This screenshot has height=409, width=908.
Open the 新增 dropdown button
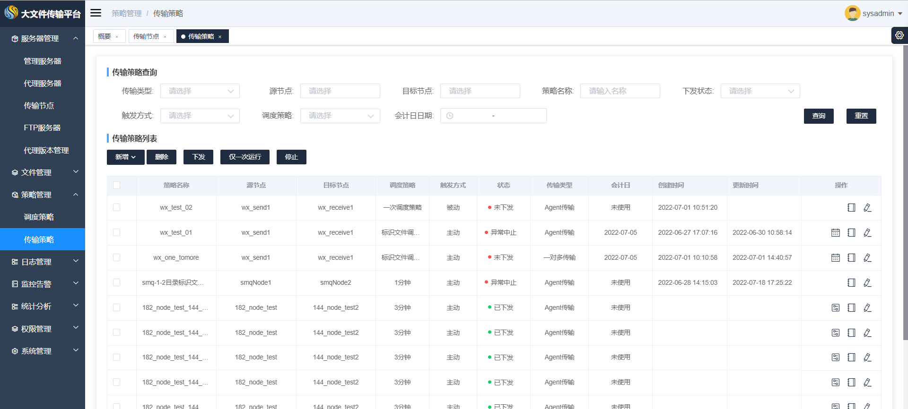coord(125,157)
